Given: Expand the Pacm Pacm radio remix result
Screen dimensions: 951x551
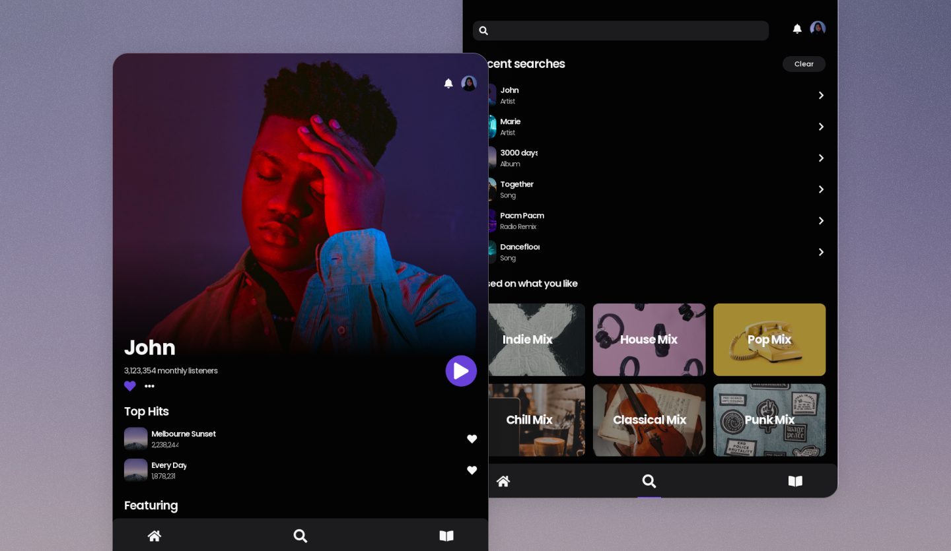Looking at the screenshot, I should click(821, 220).
